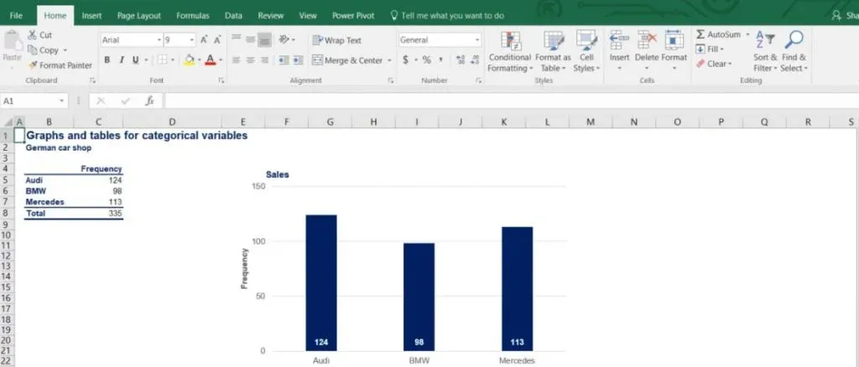The height and width of the screenshot is (367, 859).
Task: Click the Cut scissors icon
Action: [33, 35]
